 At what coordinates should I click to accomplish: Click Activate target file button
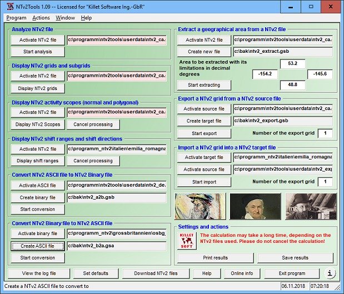(205, 157)
